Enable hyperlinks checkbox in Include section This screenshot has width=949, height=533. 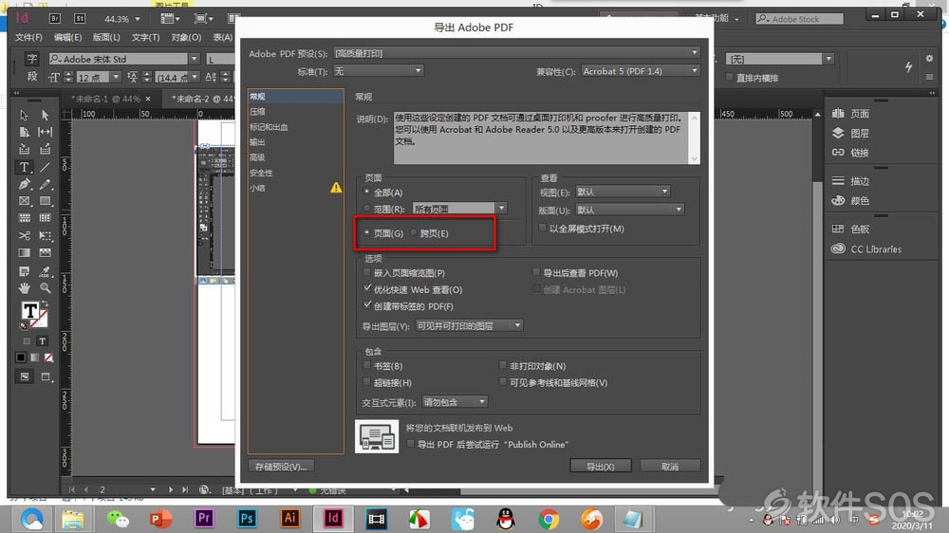pos(366,382)
